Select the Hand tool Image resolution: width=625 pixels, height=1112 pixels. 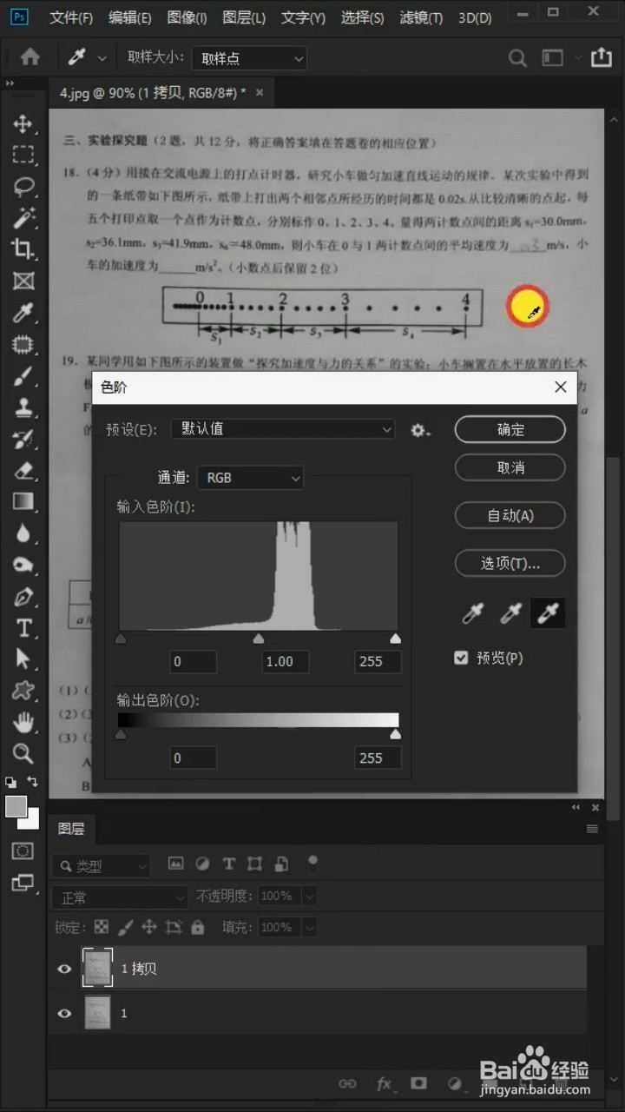[x=23, y=722]
